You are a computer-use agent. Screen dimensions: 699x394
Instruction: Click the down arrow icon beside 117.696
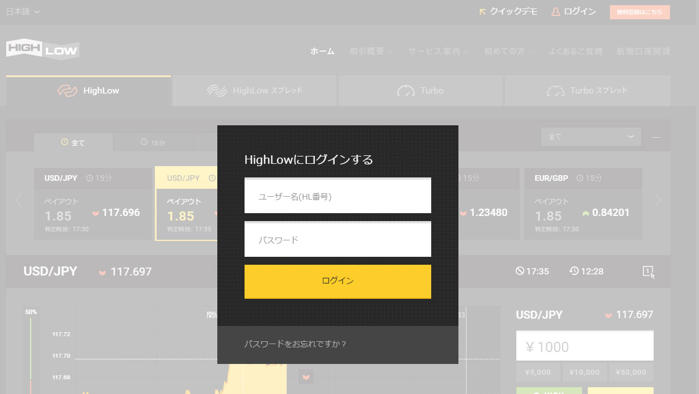coord(96,213)
